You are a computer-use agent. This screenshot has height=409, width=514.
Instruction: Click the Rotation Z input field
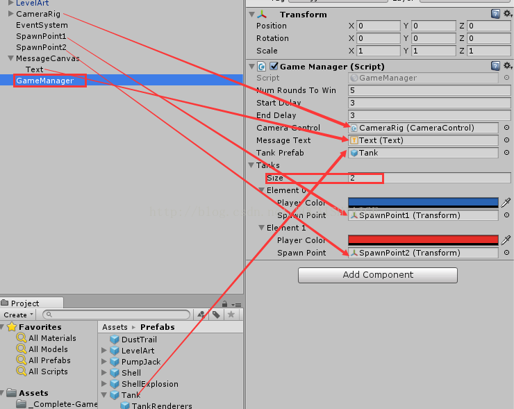tap(489, 38)
